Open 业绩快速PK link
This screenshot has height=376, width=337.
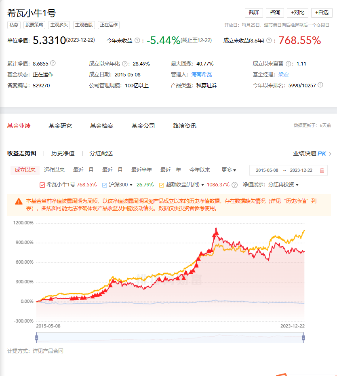click(x=310, y=154)
